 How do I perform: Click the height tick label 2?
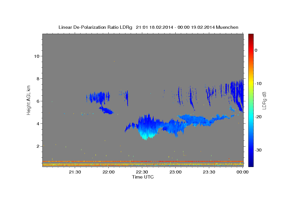38,146
